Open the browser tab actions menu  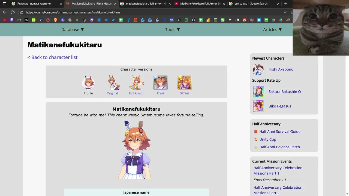[4, 4]
